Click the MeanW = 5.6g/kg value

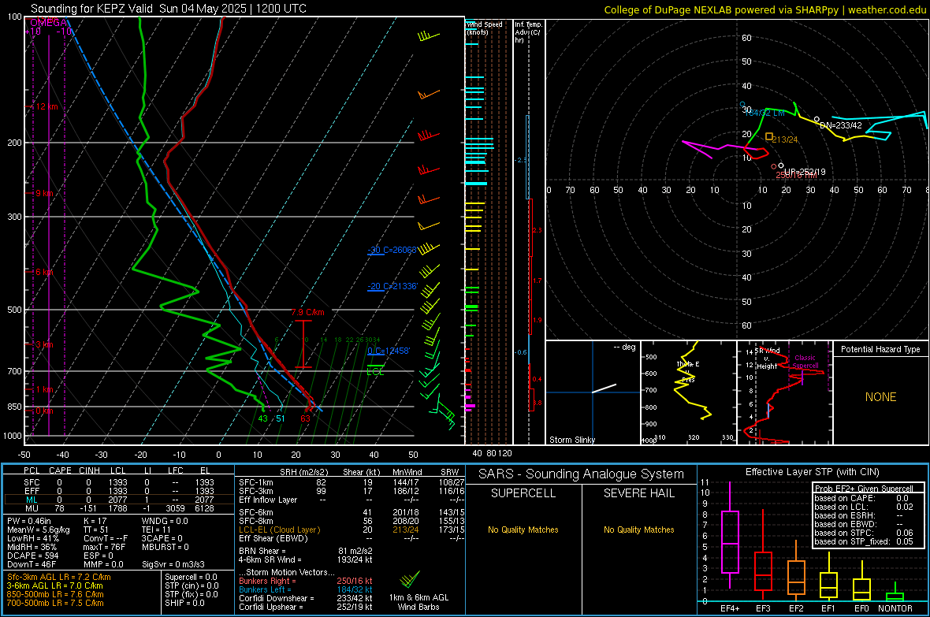click(x=38, y=530)
